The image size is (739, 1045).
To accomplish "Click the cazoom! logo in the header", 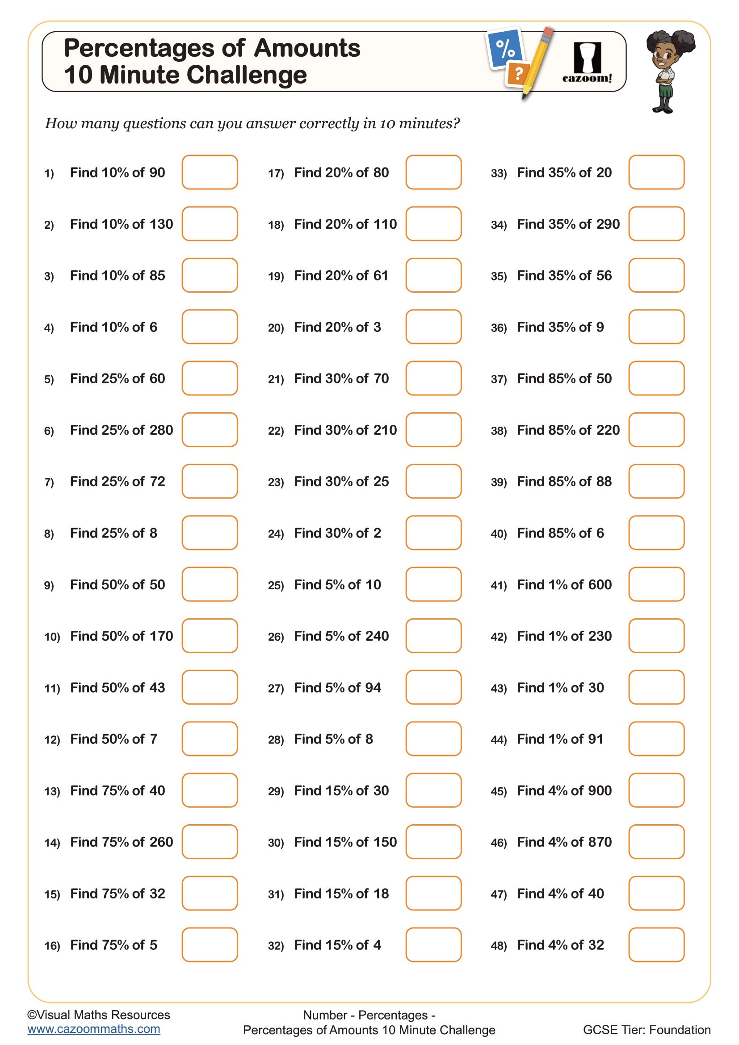I will [x=587, y=63].
